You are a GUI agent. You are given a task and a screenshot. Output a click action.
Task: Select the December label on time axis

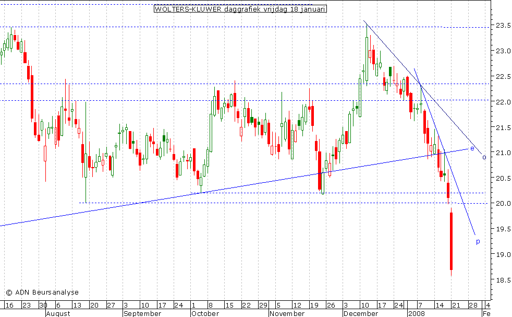click(361, 313)
